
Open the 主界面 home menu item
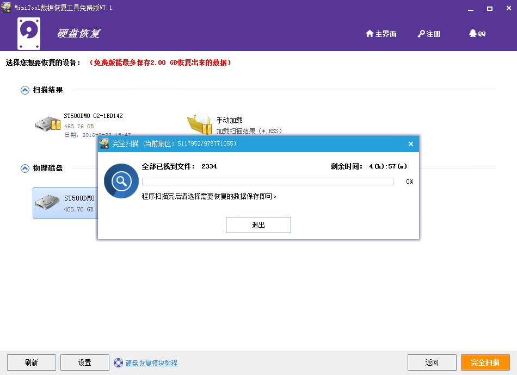(381, 34)
